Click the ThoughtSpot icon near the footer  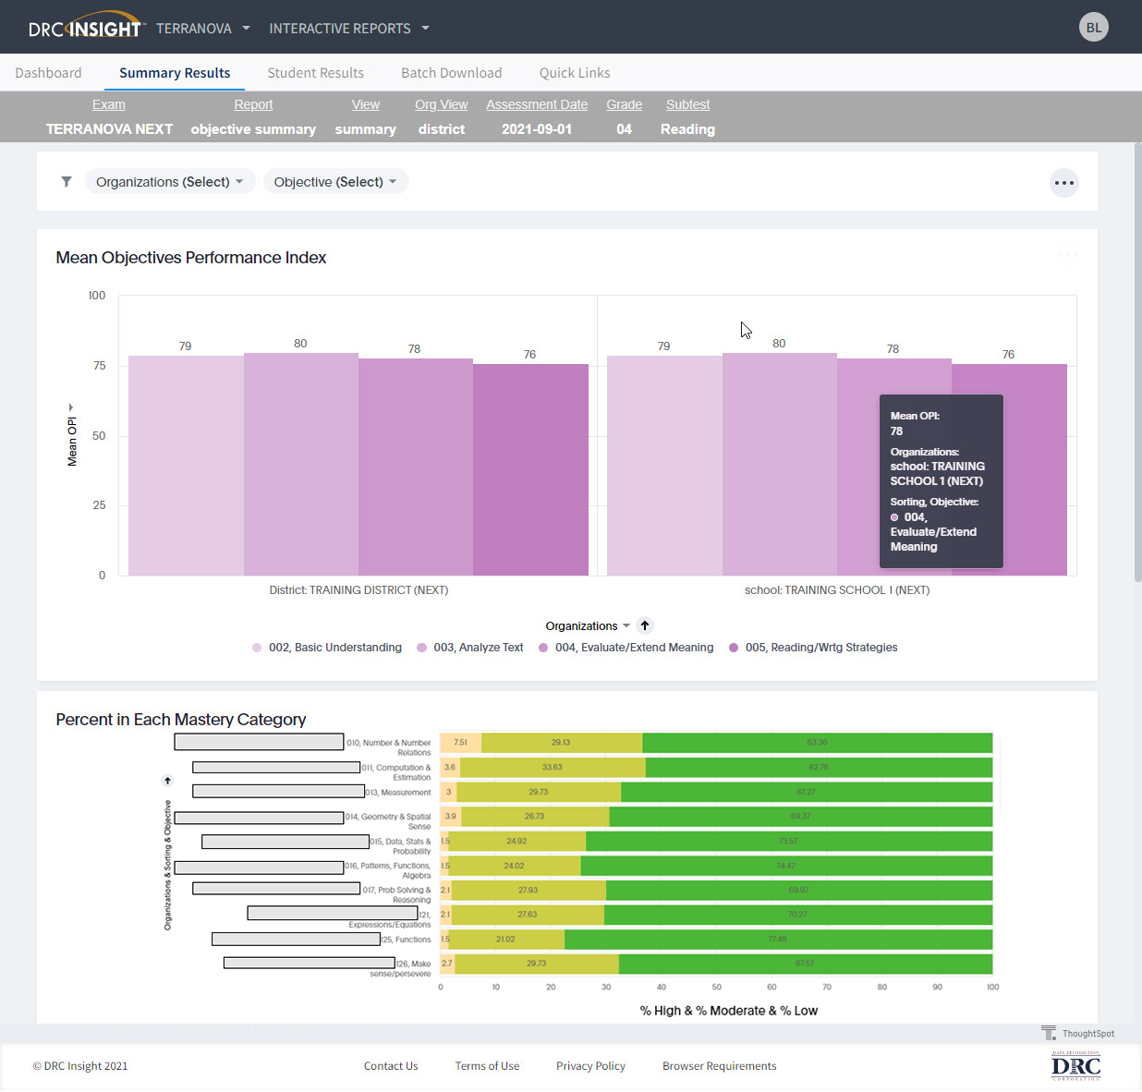click(1049, 1032)
